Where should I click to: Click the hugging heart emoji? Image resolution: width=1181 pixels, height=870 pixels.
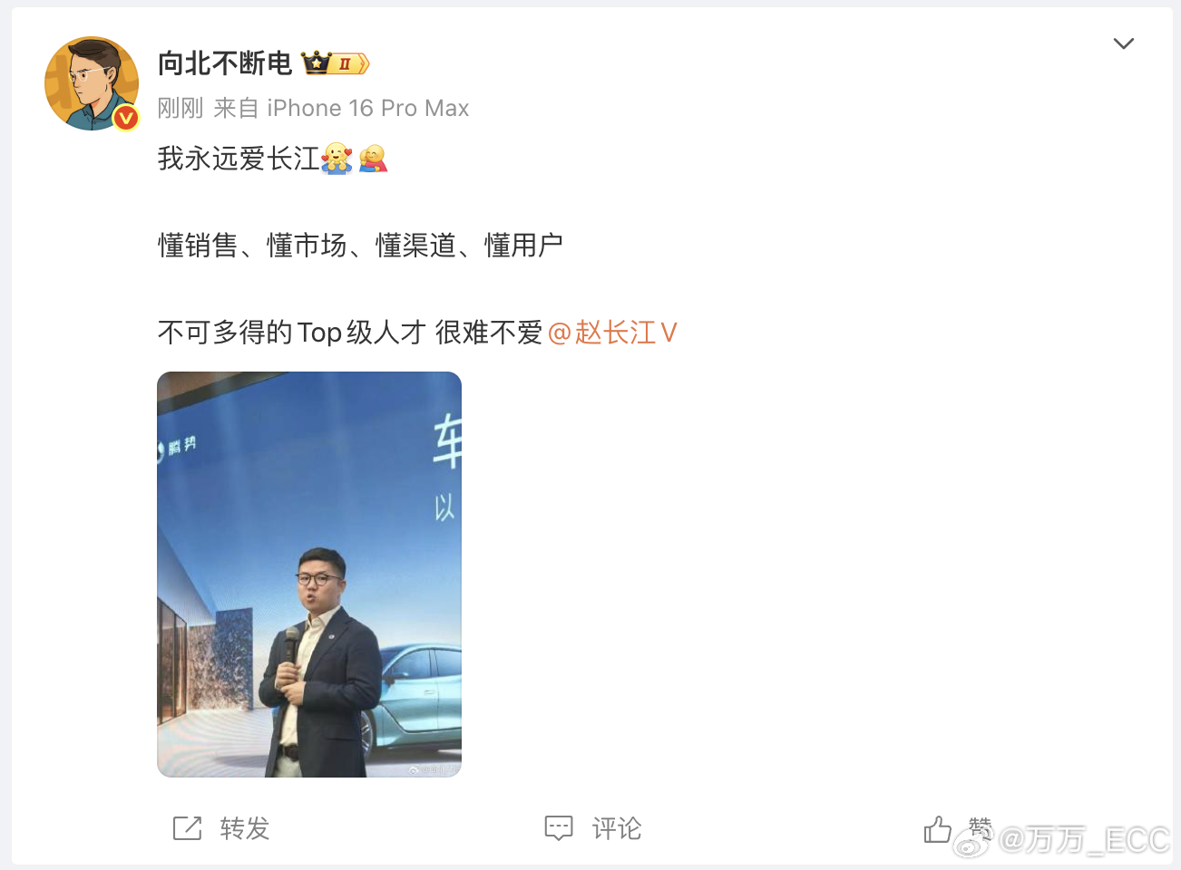(x=337, y=159)
